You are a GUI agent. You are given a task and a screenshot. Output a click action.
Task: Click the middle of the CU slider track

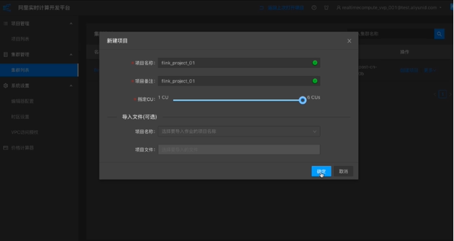click(238, 101)
